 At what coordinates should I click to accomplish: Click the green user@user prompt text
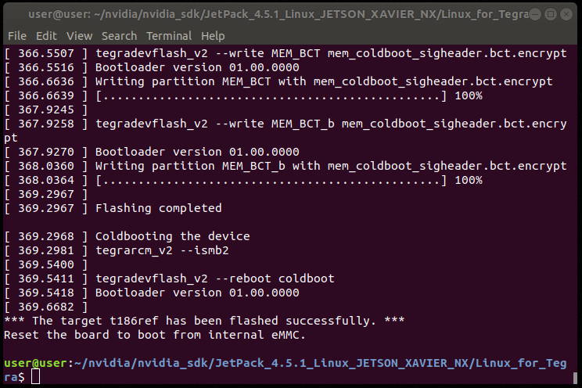tap(35, 363)
